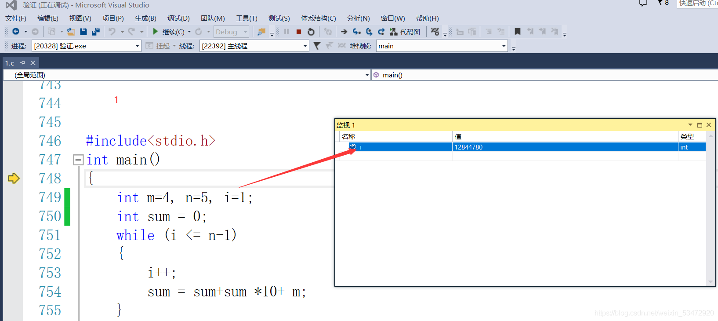Open the Analyze (分析) menu
This screenshot has width=718, height=321.
(358, 18)
